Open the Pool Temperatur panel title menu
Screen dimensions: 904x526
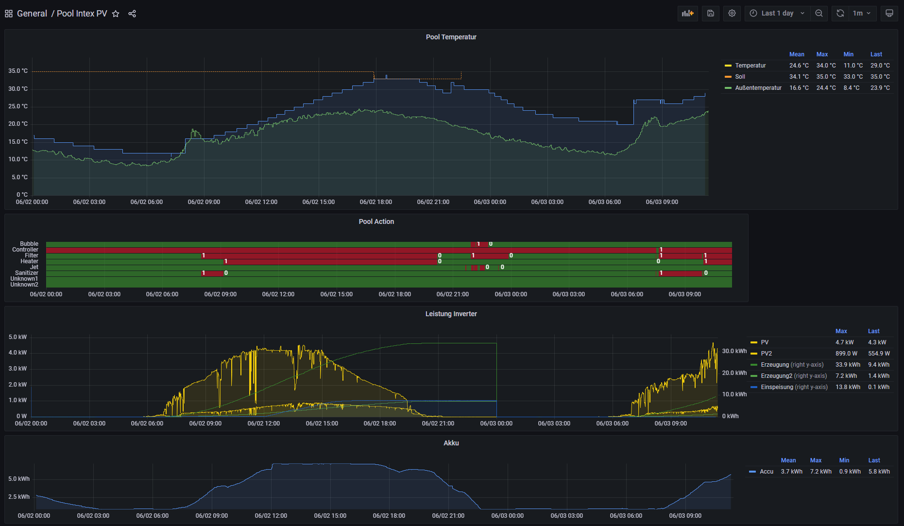click(x=451, y=37)
